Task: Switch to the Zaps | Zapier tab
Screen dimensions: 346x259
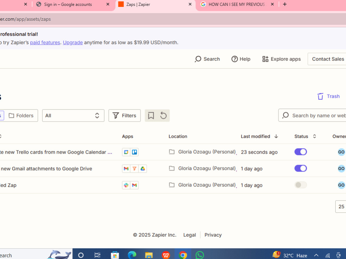Action: [x=138, y=4]
